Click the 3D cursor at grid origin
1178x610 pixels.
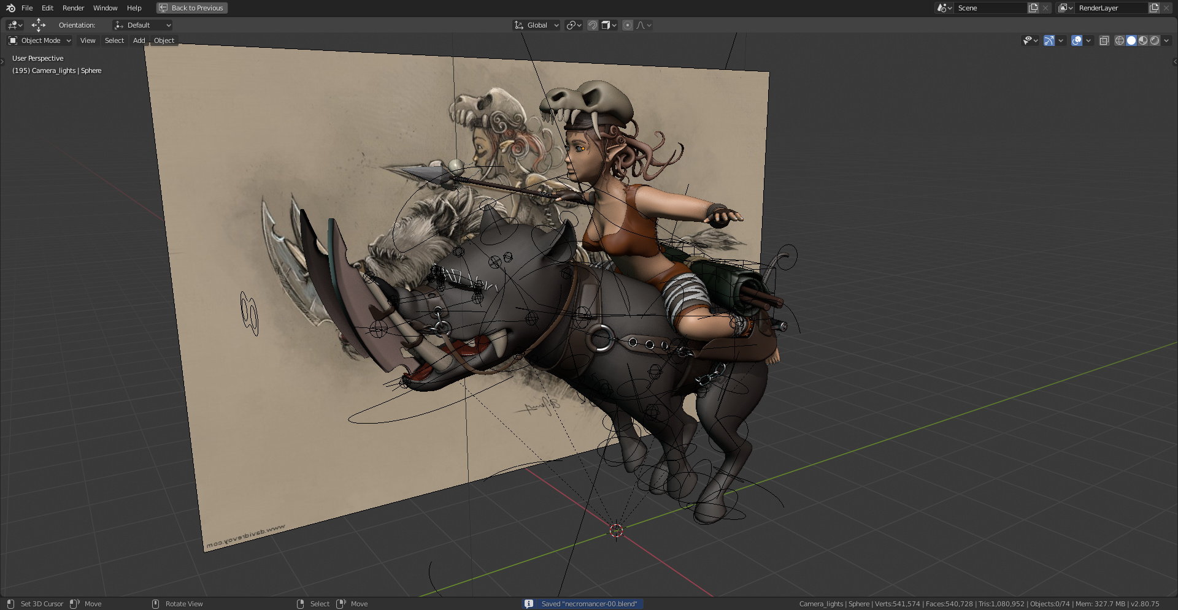[x=617, y=530]
